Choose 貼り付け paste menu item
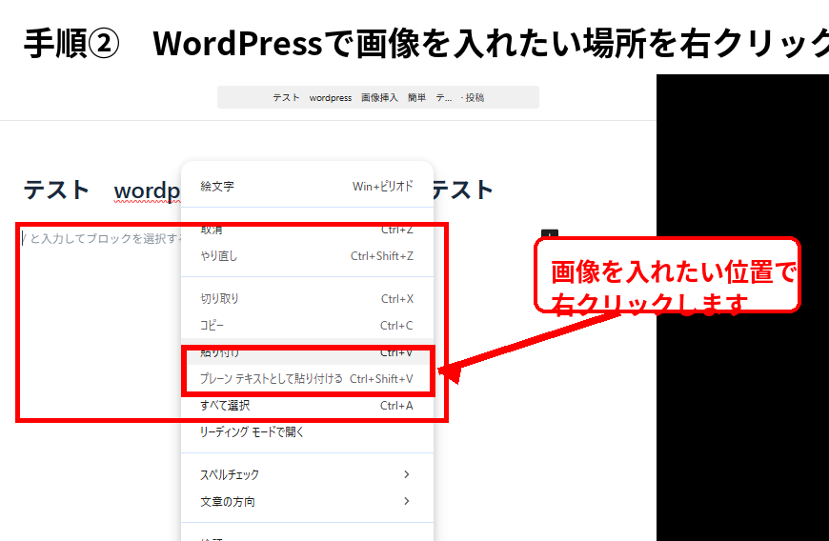The height and width of the screenshot is (541, 829). tap(307, 351)
